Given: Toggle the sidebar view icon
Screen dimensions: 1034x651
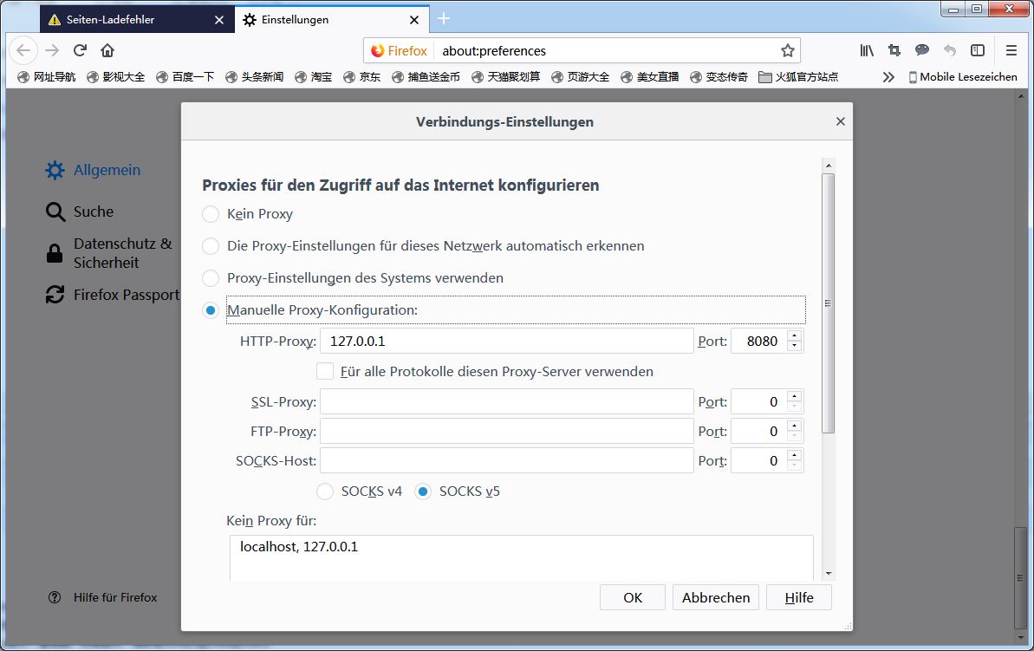Looking at the screenshot, I should pyautogui.click(x=978, y=50).
